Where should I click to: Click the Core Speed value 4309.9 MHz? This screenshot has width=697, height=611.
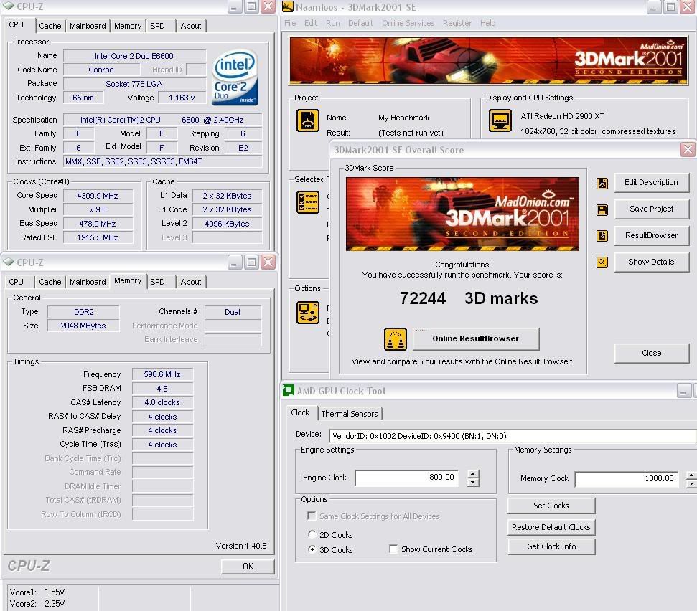coord(98,196)
